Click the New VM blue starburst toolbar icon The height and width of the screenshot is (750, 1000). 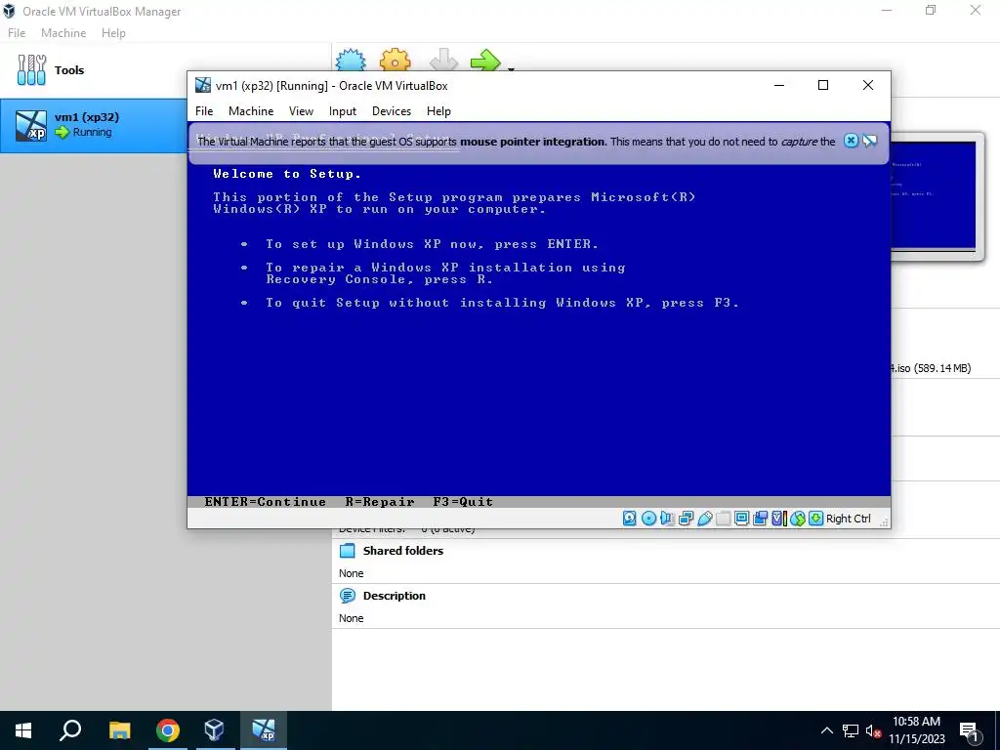tap(351, 60)
